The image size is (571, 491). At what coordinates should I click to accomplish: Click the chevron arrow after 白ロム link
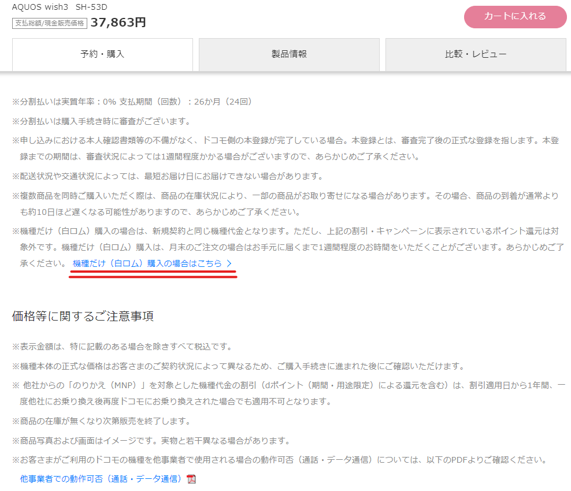point(229,263)
